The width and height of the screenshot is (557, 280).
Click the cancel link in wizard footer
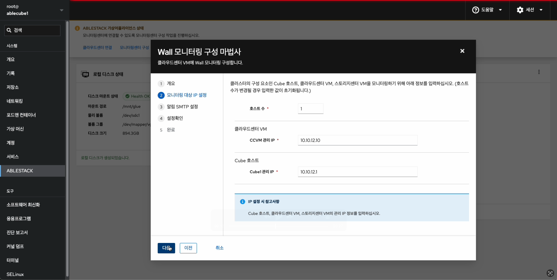tap(219, 248)
